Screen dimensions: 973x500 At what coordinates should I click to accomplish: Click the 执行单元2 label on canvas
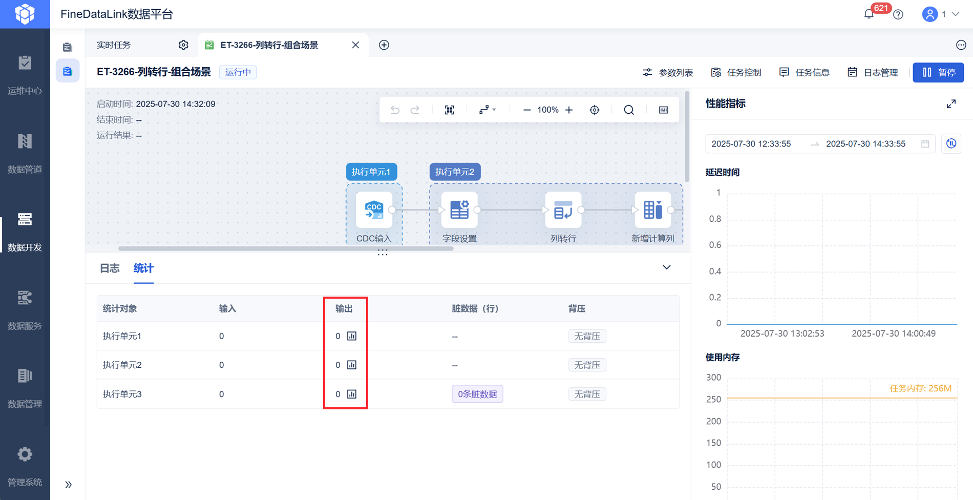coord(455,172)
